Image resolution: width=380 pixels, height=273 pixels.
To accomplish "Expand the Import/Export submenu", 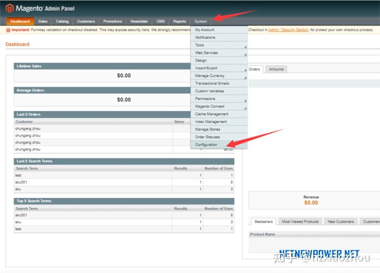I will point(206,68).
